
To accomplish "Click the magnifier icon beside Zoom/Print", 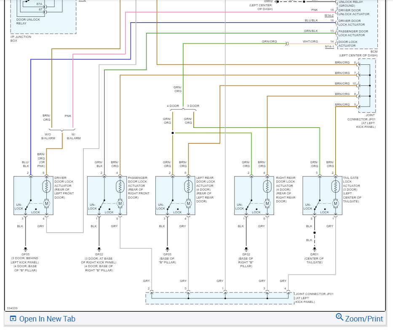I will [x=340, y=317].
